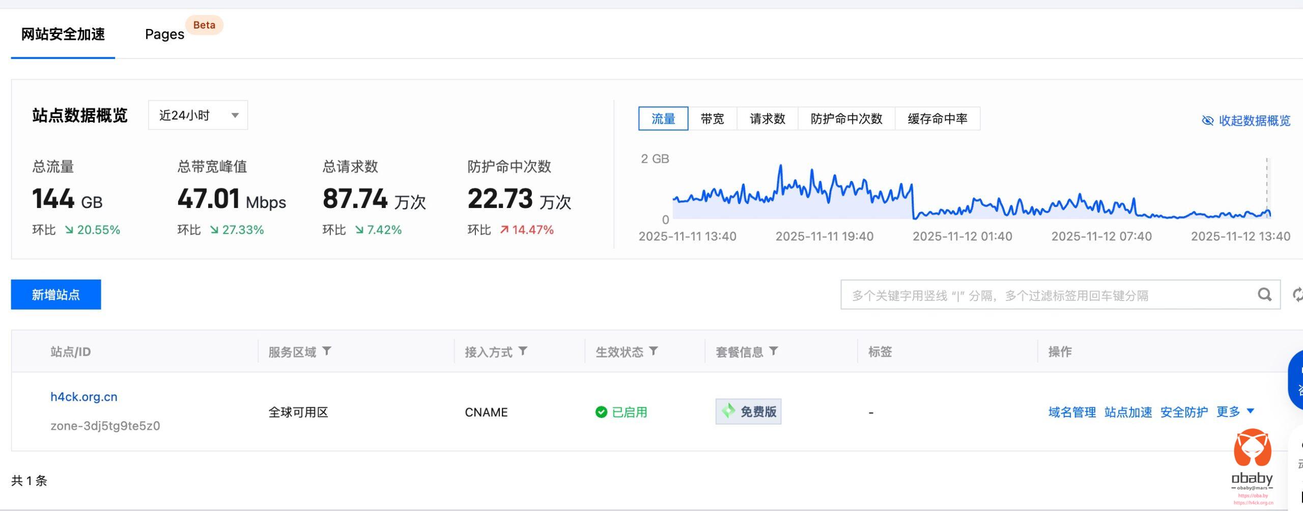1303x511 pixels.
Task: Click the 新增站点 button
Action: (56, 294)
